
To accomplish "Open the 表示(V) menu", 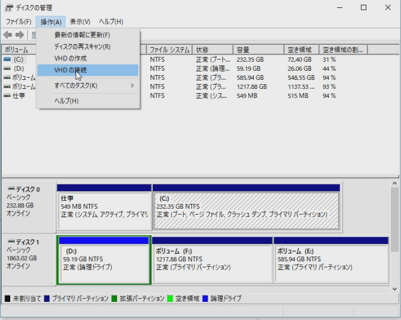I will click(80, 22).
